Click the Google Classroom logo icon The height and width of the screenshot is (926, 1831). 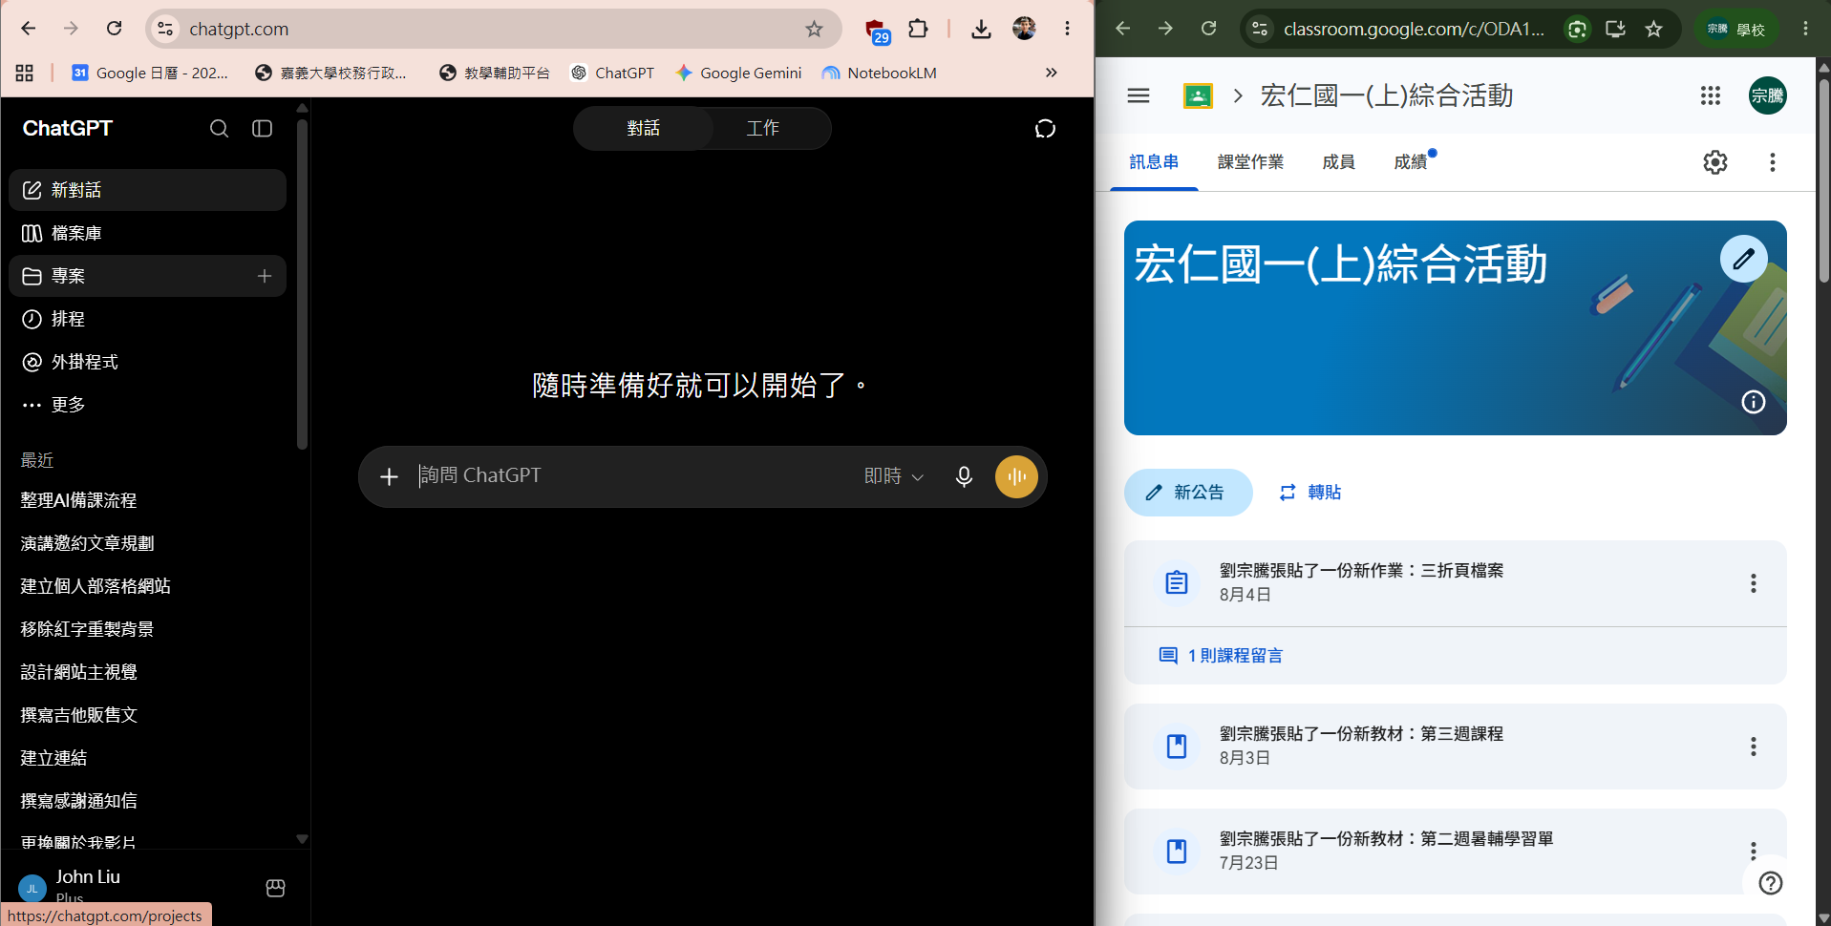tap(1198, 95)
